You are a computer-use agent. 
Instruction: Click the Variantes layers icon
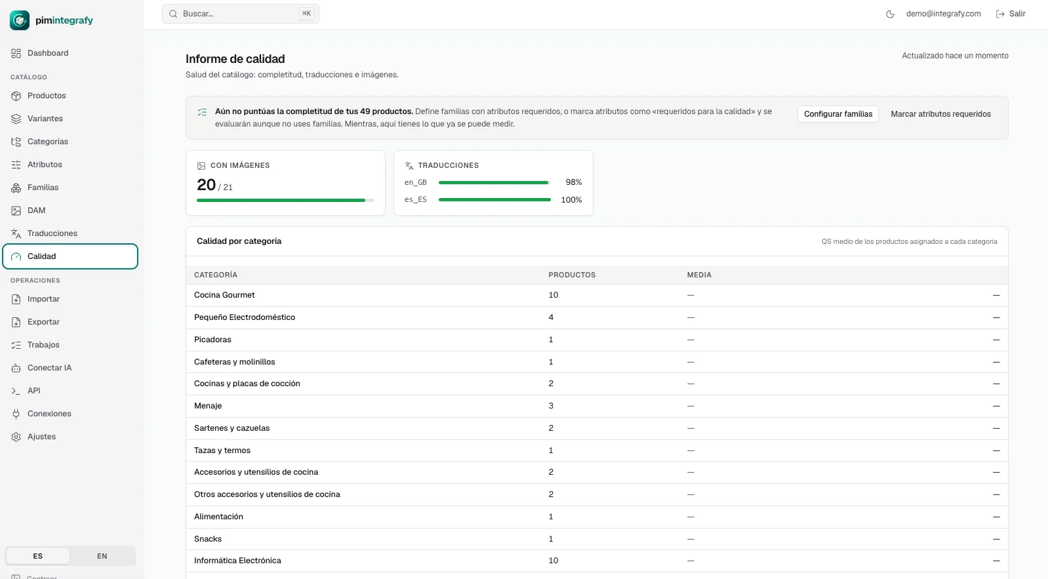pyautogui.click(x=16, y=119)
